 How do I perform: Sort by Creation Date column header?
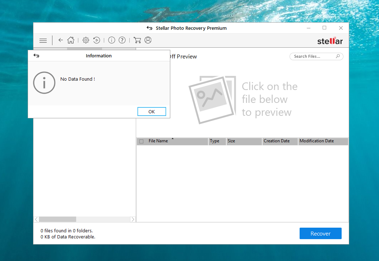click(280, 141)
